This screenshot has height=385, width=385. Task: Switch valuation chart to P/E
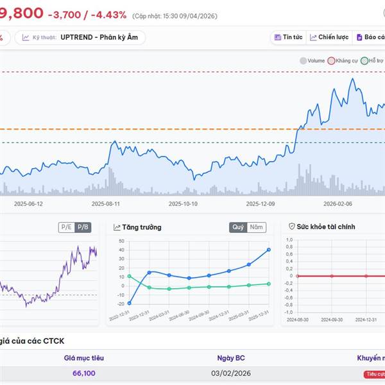point(66,227)
